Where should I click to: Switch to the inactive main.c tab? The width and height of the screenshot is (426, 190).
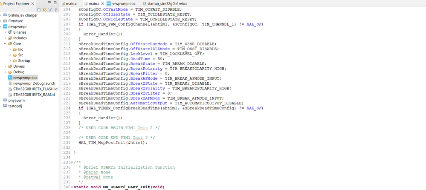(x=72, y=4)
